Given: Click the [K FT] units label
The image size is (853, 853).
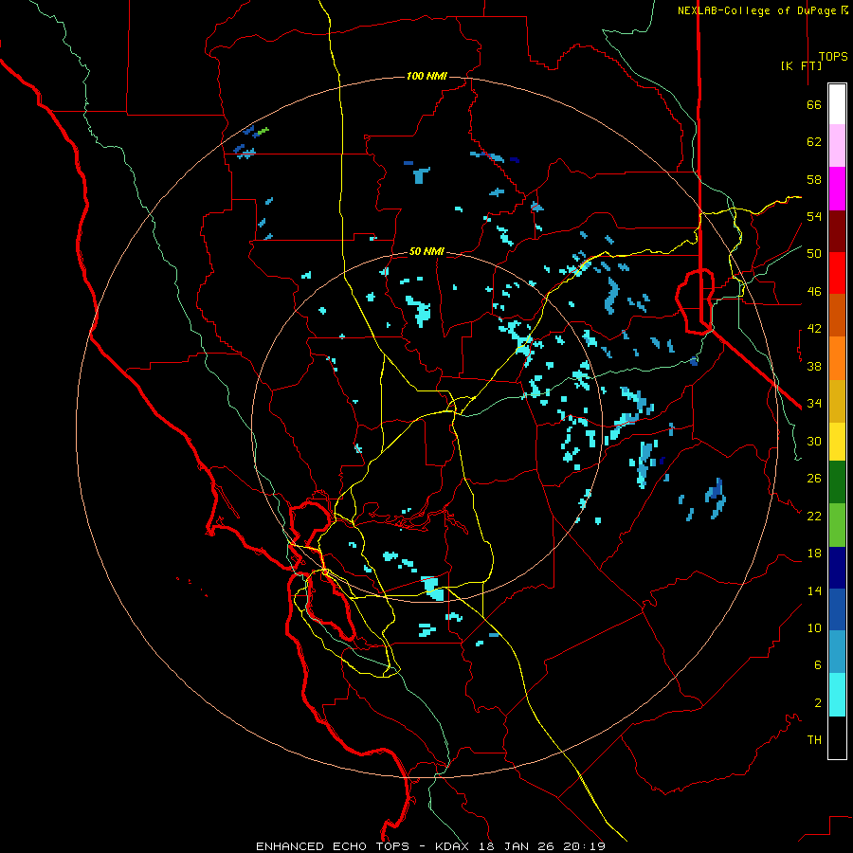Looking at the screenshot, I should click(801, 65).
